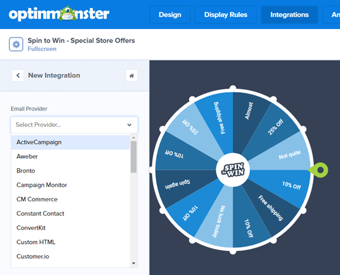Viewport: 340px width, 275px height.
Task: Go back with the left chevron button
Action: pyautogui.click(x=18, y=75)
